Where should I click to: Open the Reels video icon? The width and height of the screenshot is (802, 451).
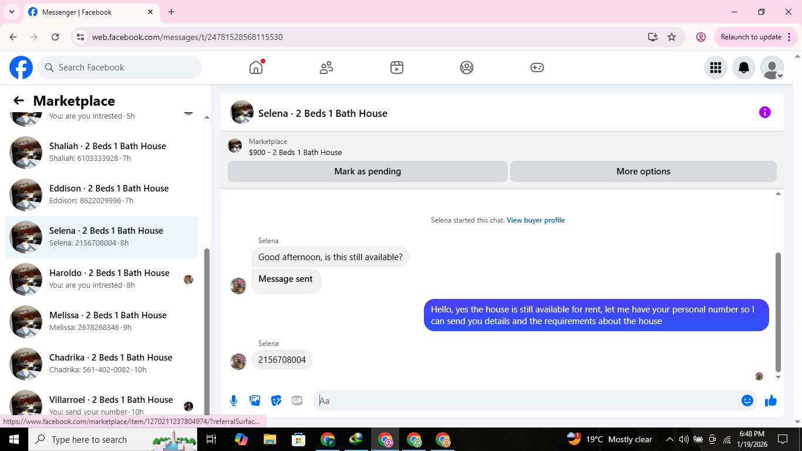coord(397,68)
